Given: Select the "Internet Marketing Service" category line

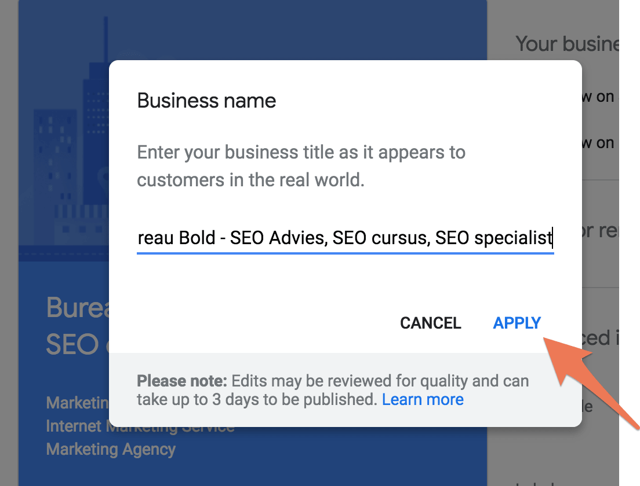Looking at the screenshot, I should 140,426.
